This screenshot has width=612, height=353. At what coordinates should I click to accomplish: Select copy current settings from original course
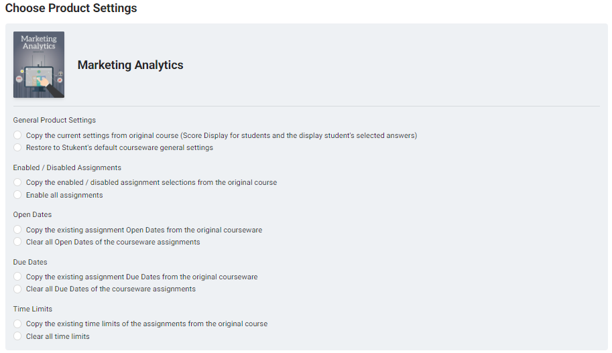[17, 135]
